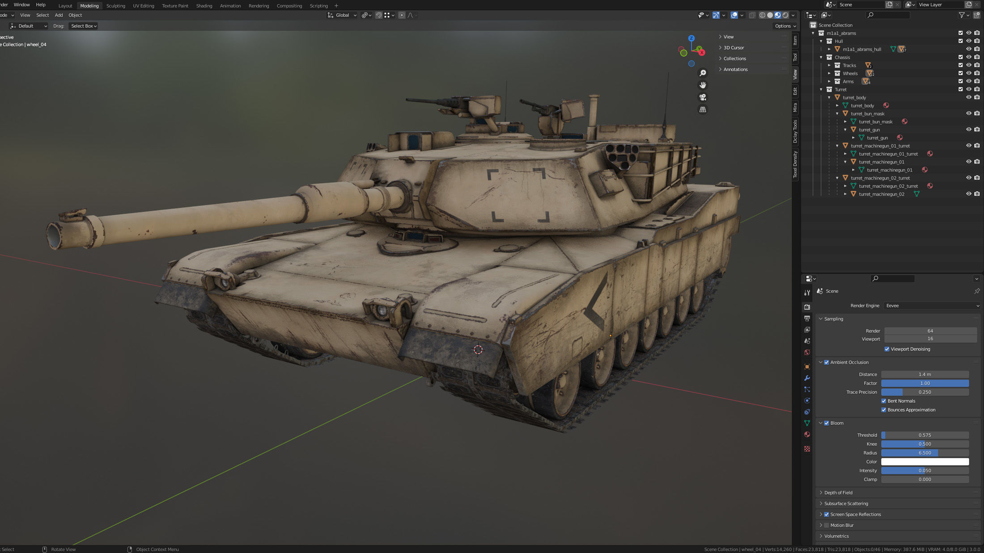
Task: Select rendered viewport shading
Action: click(785, 15)
